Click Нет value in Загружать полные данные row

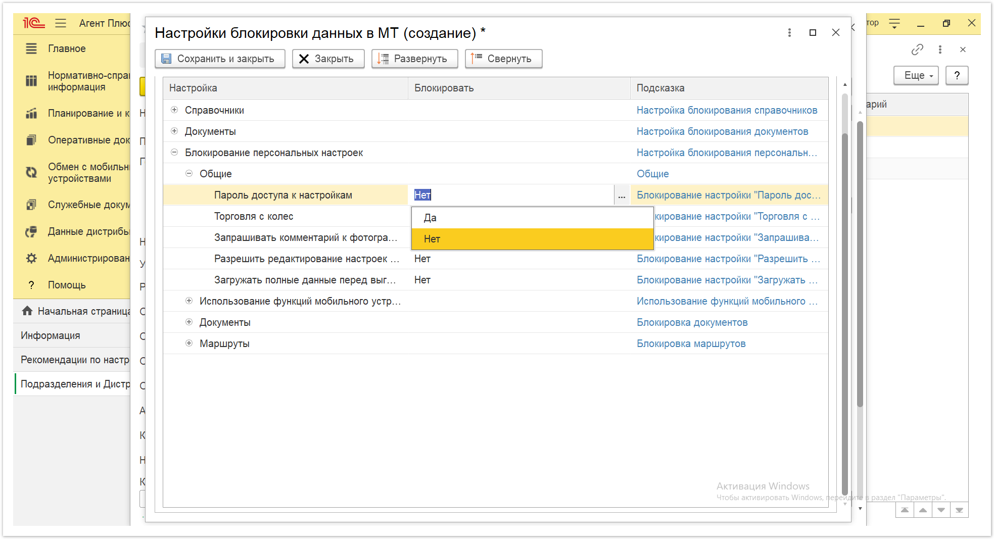(422, 280)
